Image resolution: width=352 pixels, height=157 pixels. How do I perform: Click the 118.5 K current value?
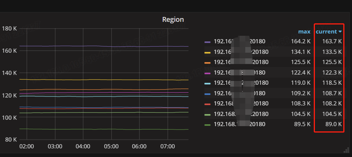coord(332,83)
